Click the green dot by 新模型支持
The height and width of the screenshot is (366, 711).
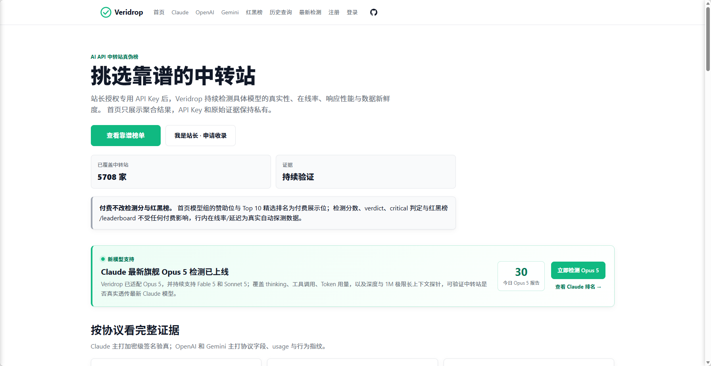[103, 259]
